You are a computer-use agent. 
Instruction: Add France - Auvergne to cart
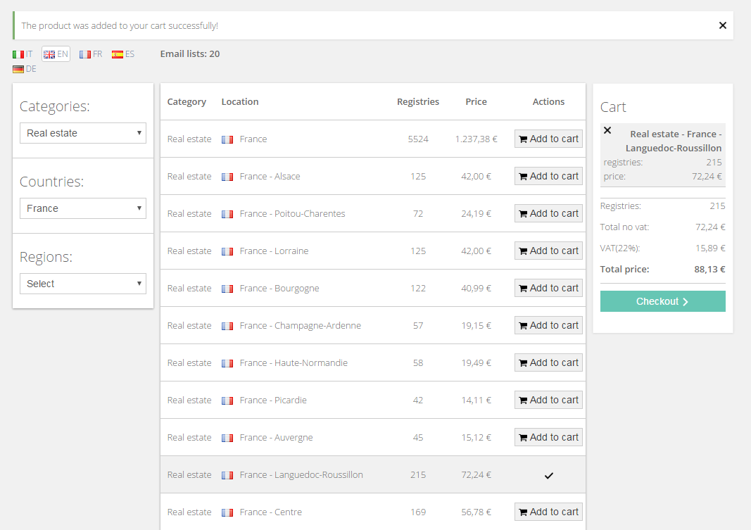coord(548,437)
